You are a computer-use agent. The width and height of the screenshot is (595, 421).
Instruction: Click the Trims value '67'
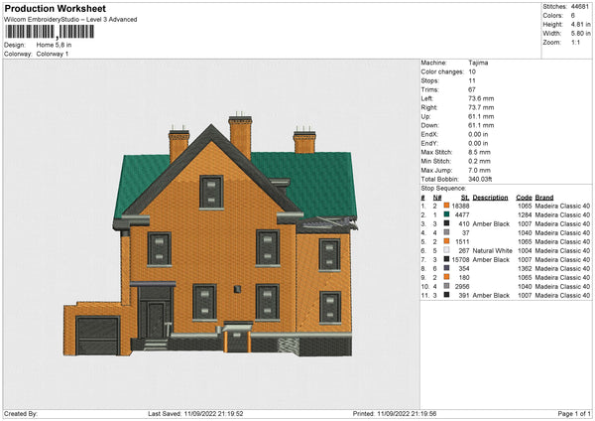pyautogui.click(x=472, y=89)
